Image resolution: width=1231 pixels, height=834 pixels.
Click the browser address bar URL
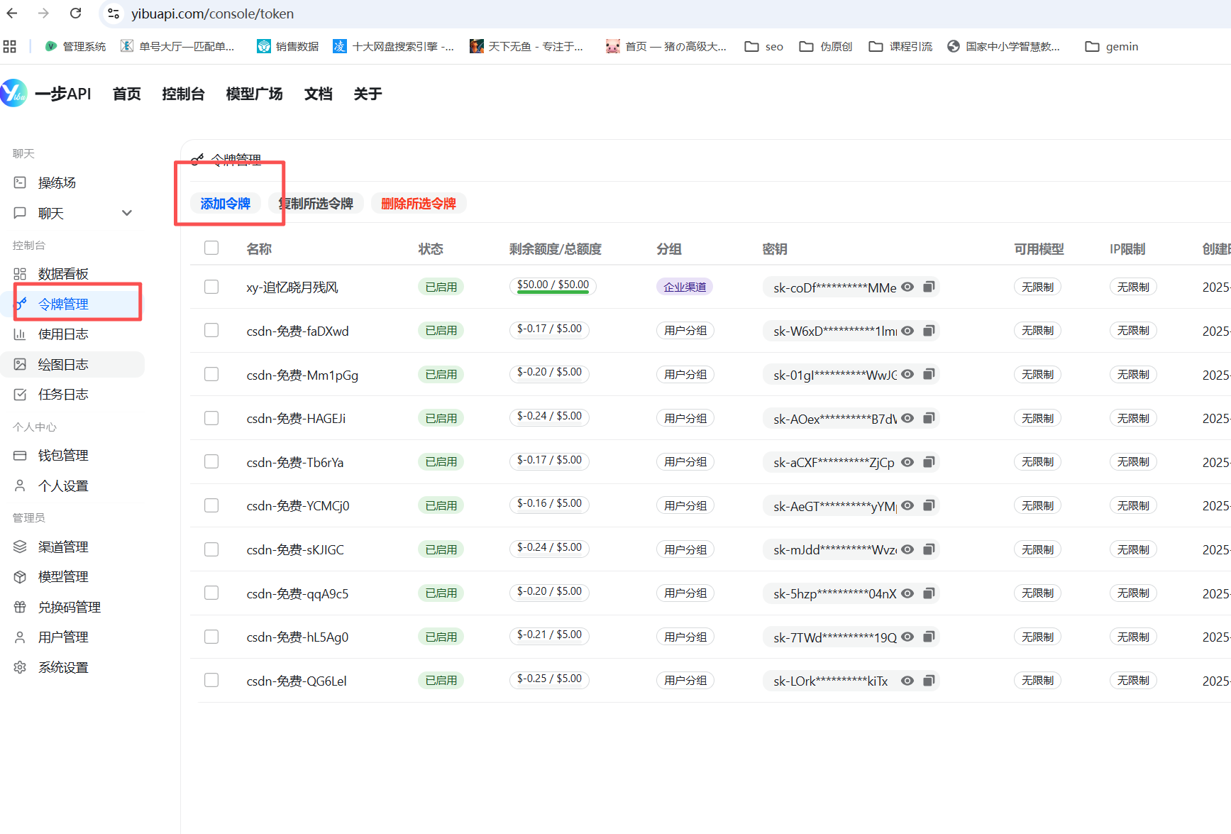[212, 13]
